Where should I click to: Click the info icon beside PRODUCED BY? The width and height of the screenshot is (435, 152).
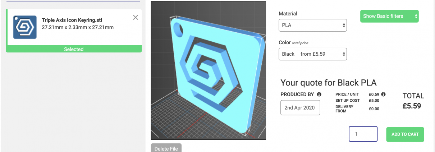[x=319, y=94]
